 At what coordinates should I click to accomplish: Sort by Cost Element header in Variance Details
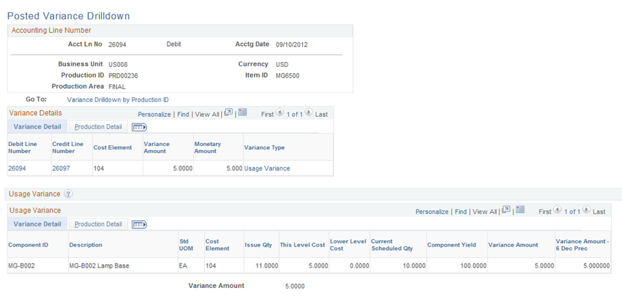[x=113, y=147]
